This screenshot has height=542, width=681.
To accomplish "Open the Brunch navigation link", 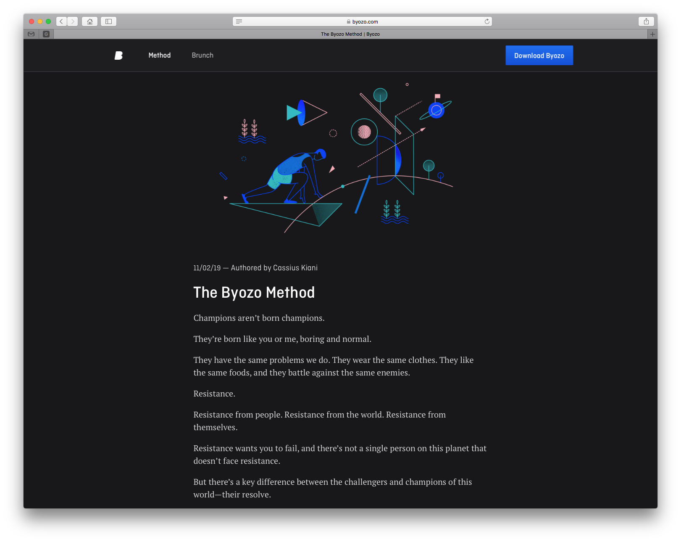I will click(202, 56).
